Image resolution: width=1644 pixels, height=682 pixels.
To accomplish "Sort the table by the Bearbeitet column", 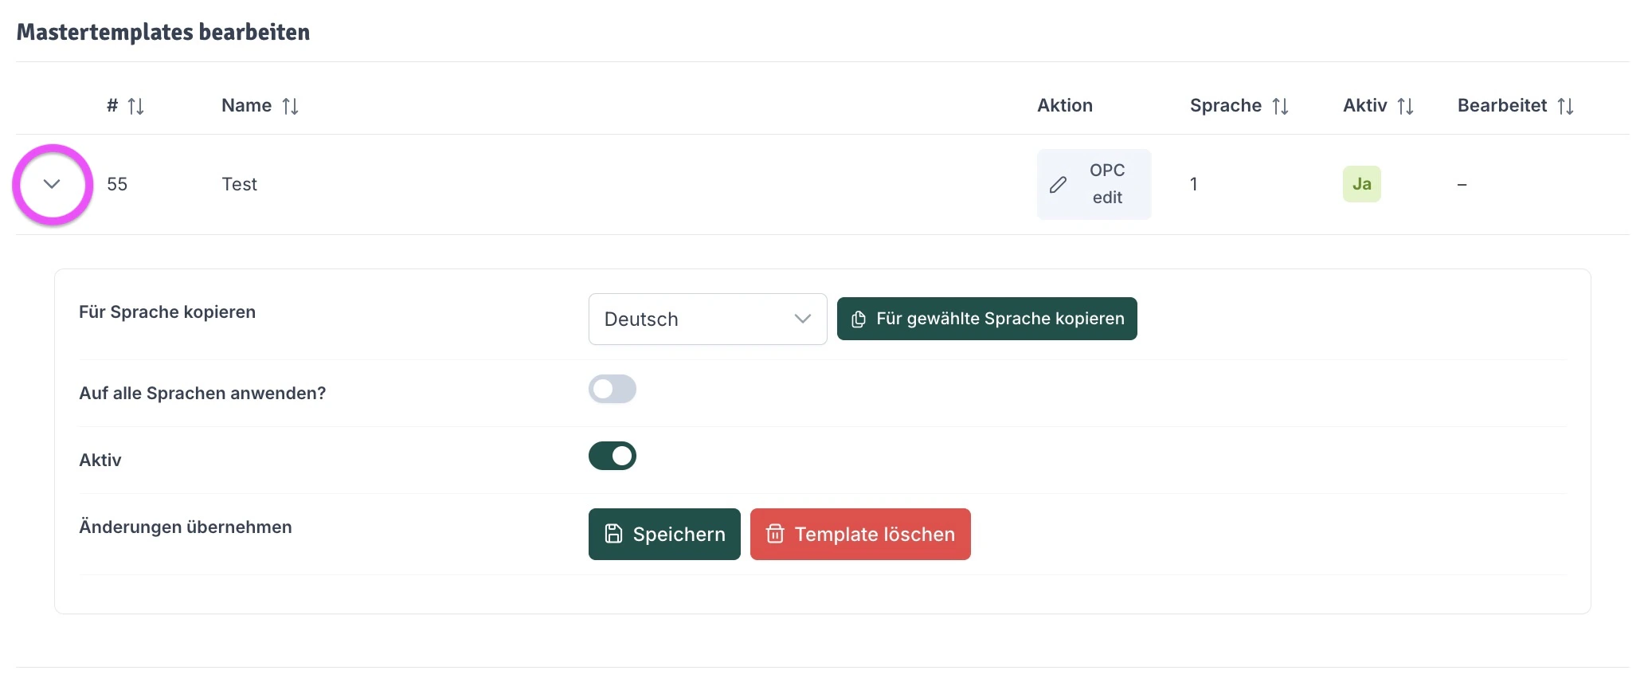I will pyautogui.click(x=1566, y=105).
